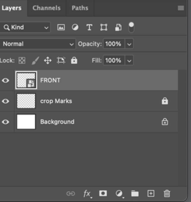Switch to the Paths tab
Viewport: 191px width, 202px height.
tap(80, 8)
